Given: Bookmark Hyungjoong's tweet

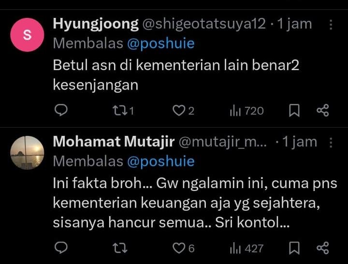Looking at the screenshot, I should [x=294, y=111].
